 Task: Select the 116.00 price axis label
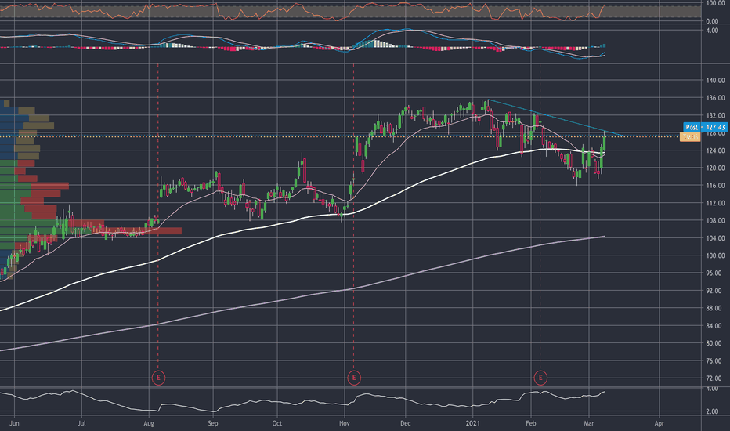(x=715, y=186)
